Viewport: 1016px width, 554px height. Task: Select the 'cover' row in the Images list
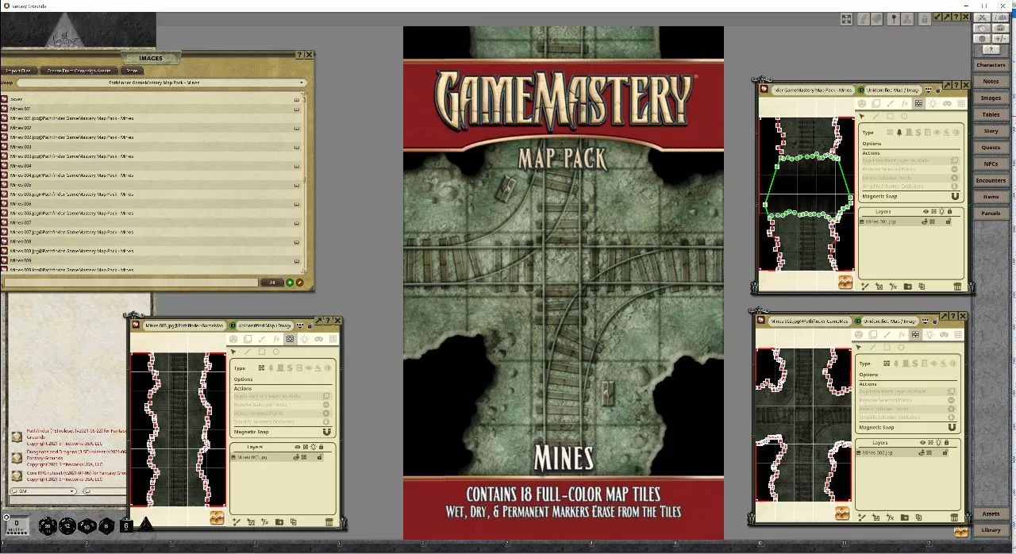click(x=151, y=99)
